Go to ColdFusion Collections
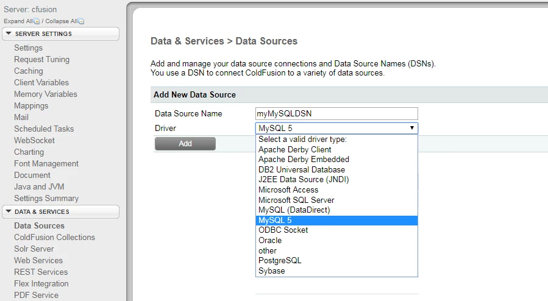 54,237
